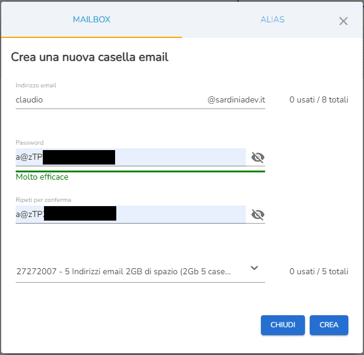Close the dialog with the X icon
The image size is (364, 355).
[x=344, y=21]
